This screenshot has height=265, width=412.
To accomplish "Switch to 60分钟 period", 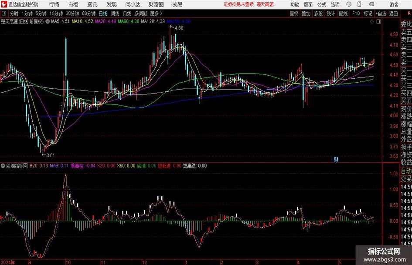I will [89, 13].
